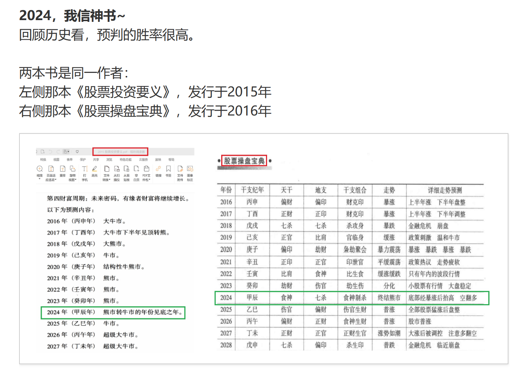Click the line '回顾历史看，预判的胜率很高。'
The width and height of the screenshot is (523, 376).
click(107, 35)
